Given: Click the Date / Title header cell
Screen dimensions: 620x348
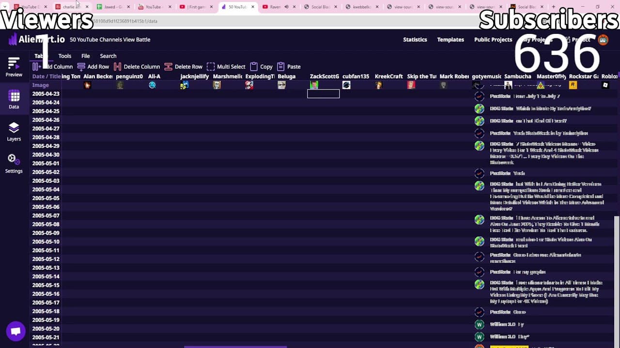Looking at the screenshot, I should tap(46, 76).
